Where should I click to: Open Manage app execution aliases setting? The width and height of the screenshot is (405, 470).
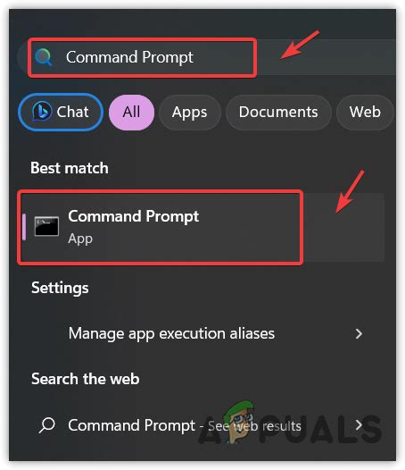coord(202,333)
